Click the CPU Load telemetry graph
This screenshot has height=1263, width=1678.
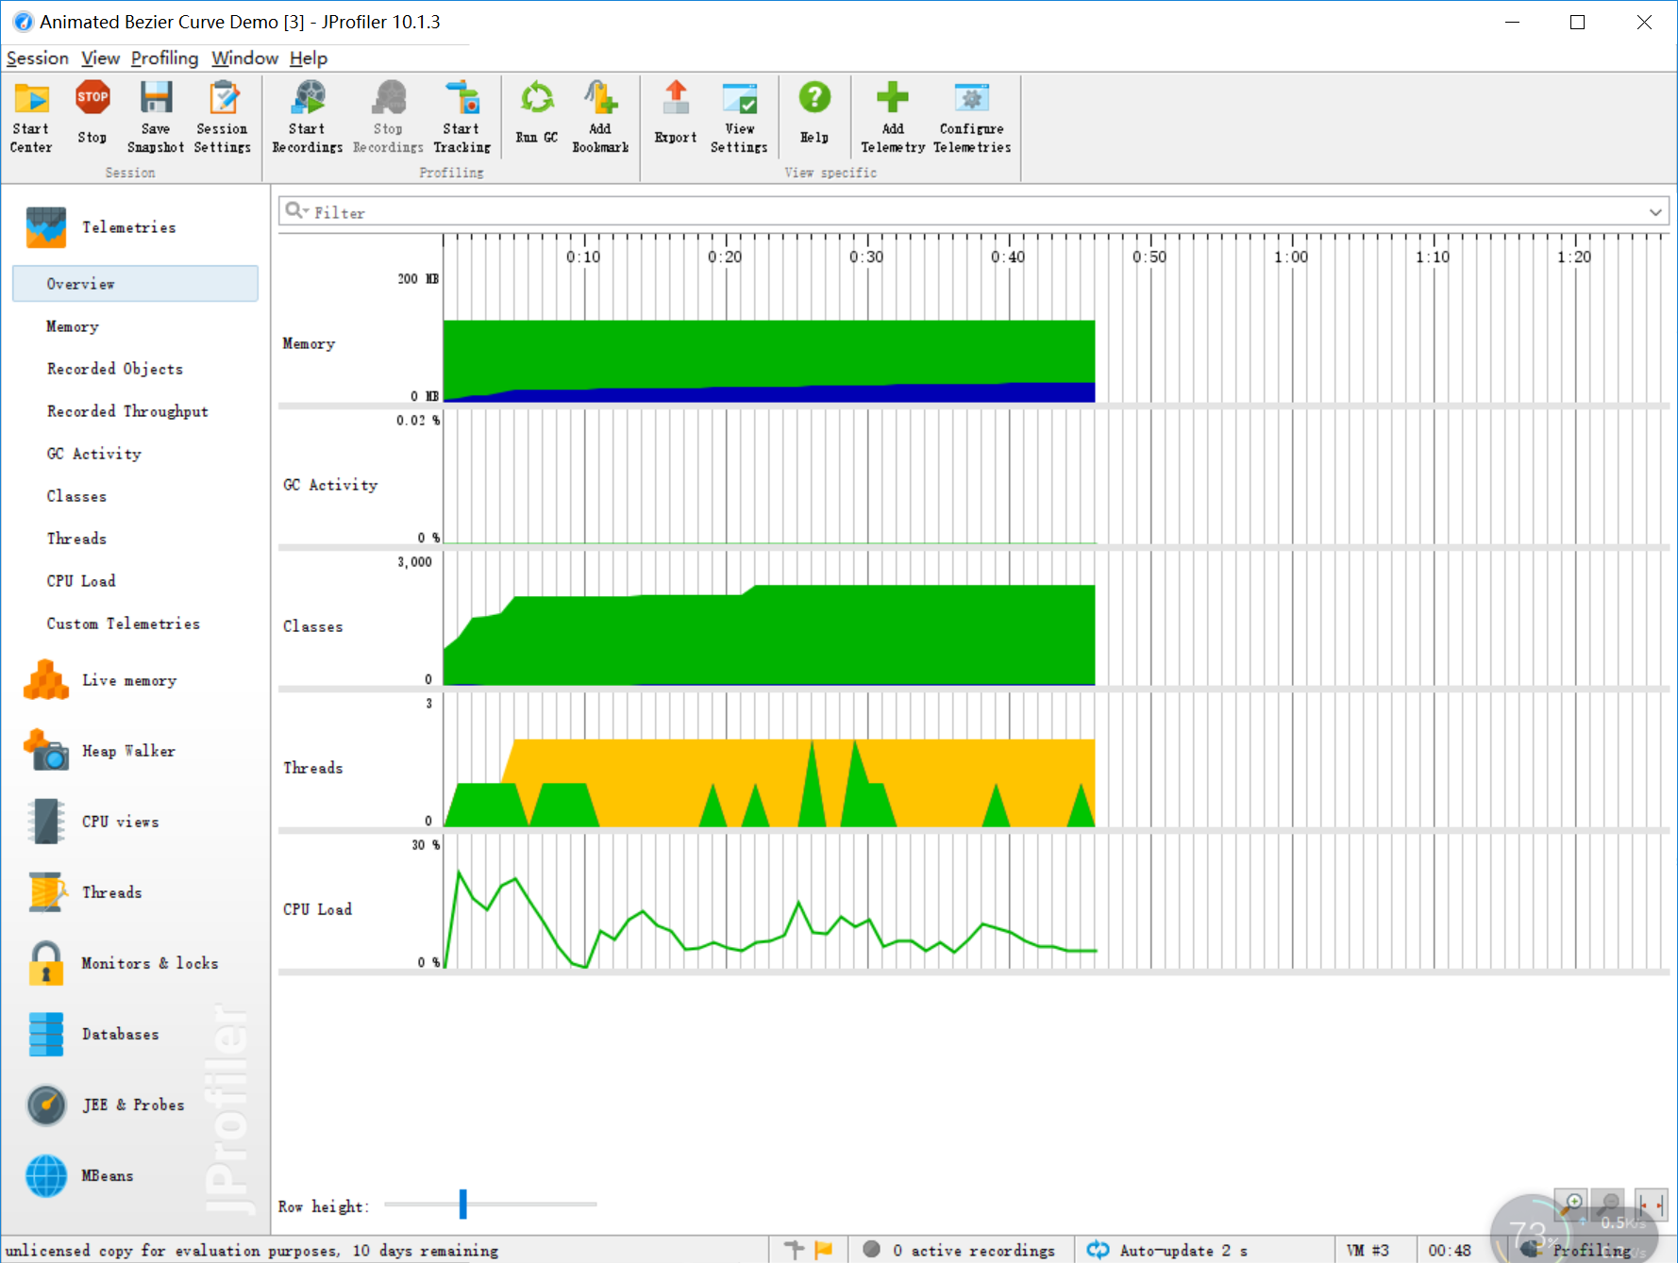click(769, 919)
